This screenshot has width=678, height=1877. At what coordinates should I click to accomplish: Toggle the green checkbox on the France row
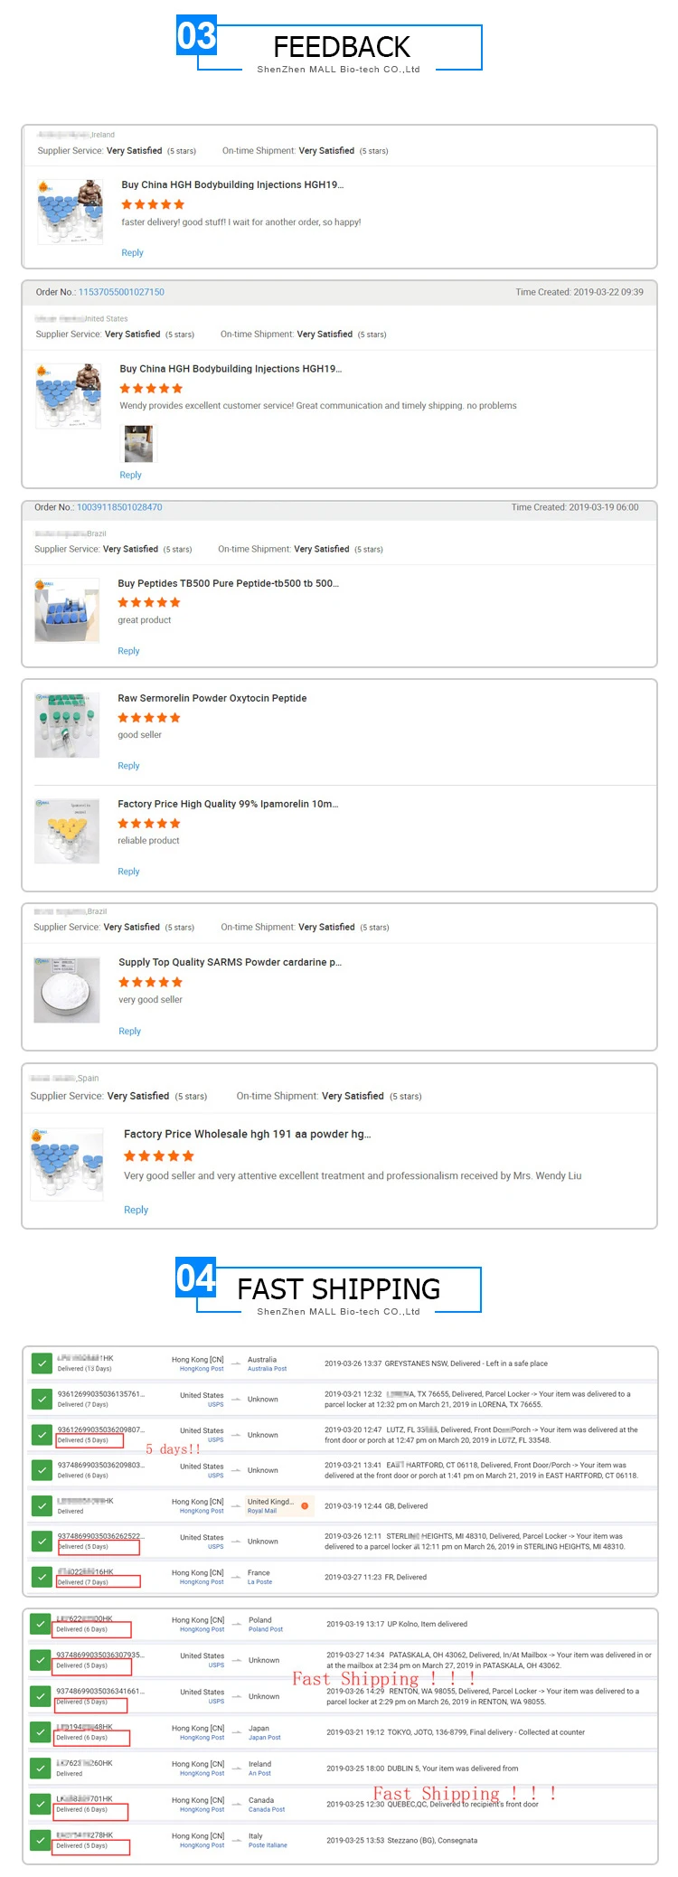point(41,1576)
